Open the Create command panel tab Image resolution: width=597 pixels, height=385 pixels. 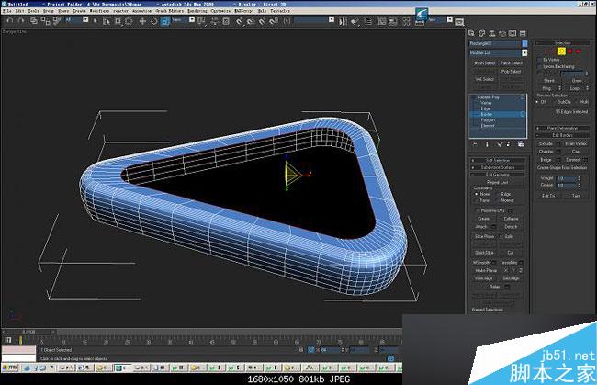[471, 33]
